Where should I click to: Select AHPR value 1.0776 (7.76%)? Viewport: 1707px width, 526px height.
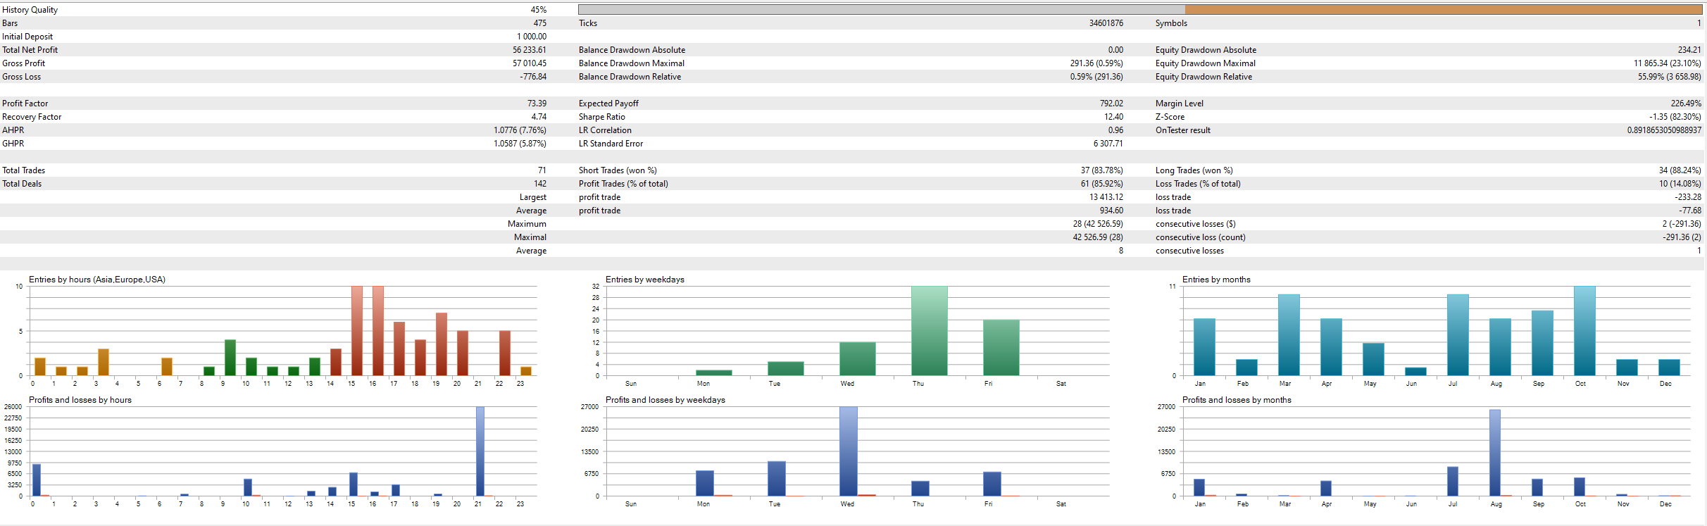coord(520,130)
